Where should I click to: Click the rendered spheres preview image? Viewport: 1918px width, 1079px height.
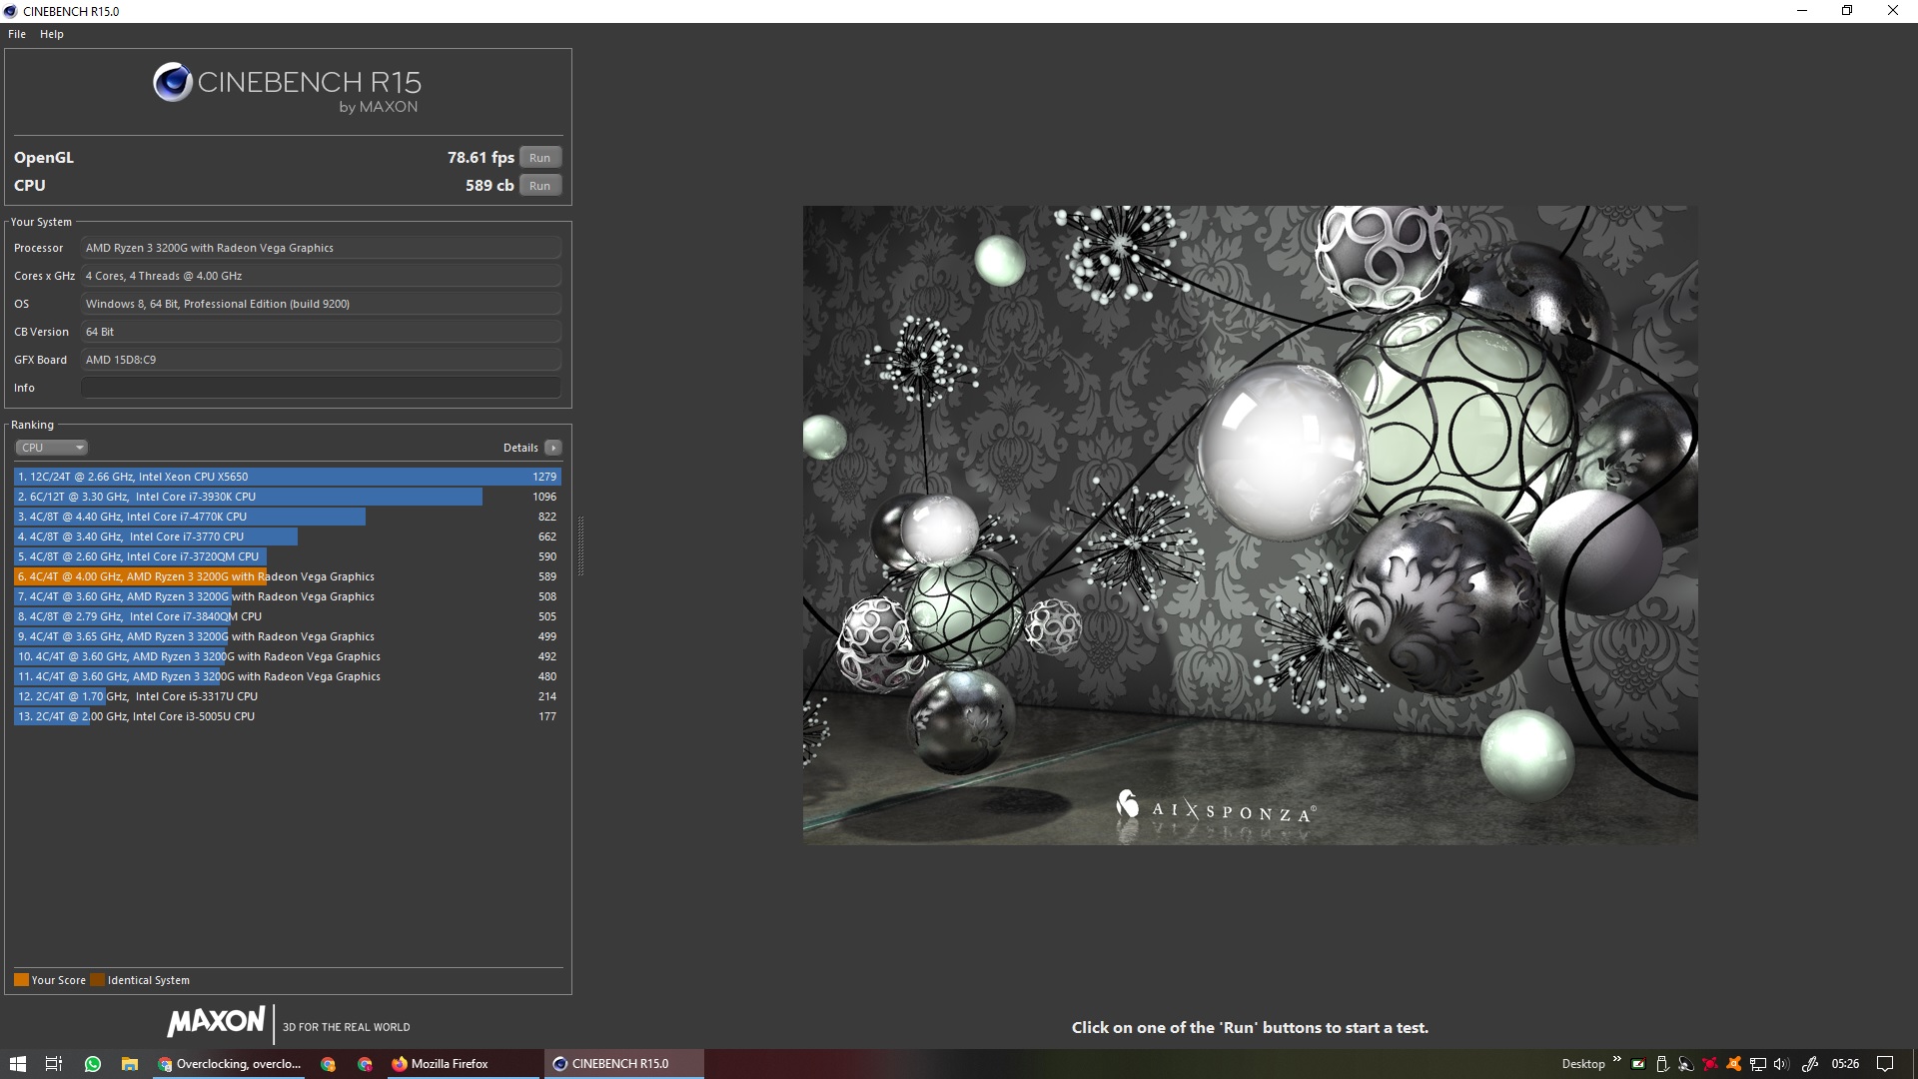pos(1250,526)
